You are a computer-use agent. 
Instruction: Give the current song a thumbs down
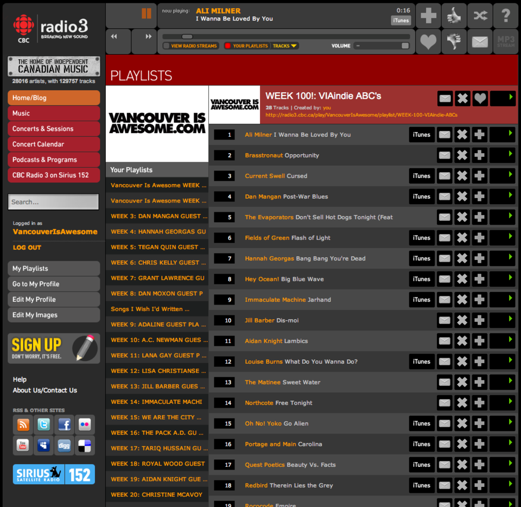(454, 42)
